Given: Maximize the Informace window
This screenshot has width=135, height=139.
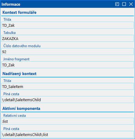Looking at the screenshot, I should click(x=124, y=4).
